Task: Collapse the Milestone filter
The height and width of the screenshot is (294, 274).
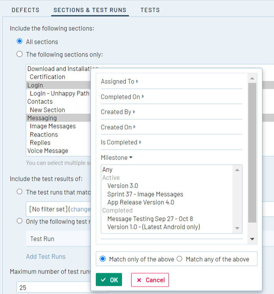Action: [117, 158]
